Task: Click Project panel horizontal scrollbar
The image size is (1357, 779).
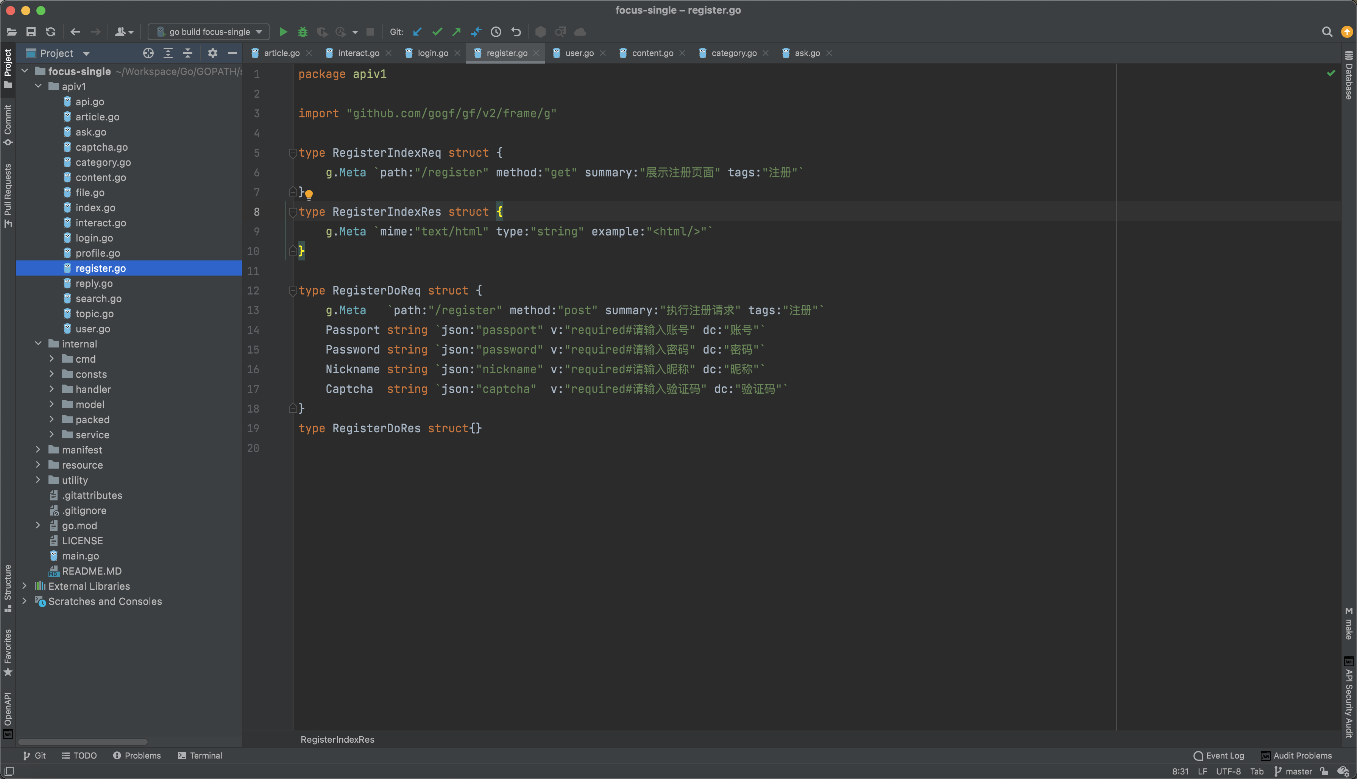Action: point(83,742)
